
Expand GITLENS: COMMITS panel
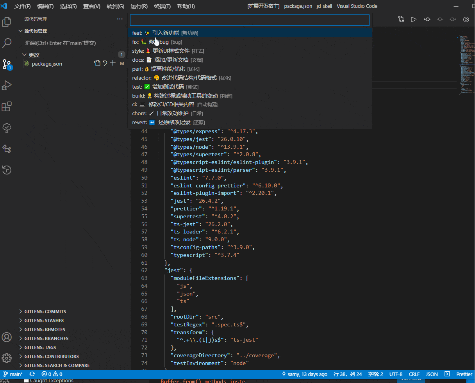[x=73, y=312]
